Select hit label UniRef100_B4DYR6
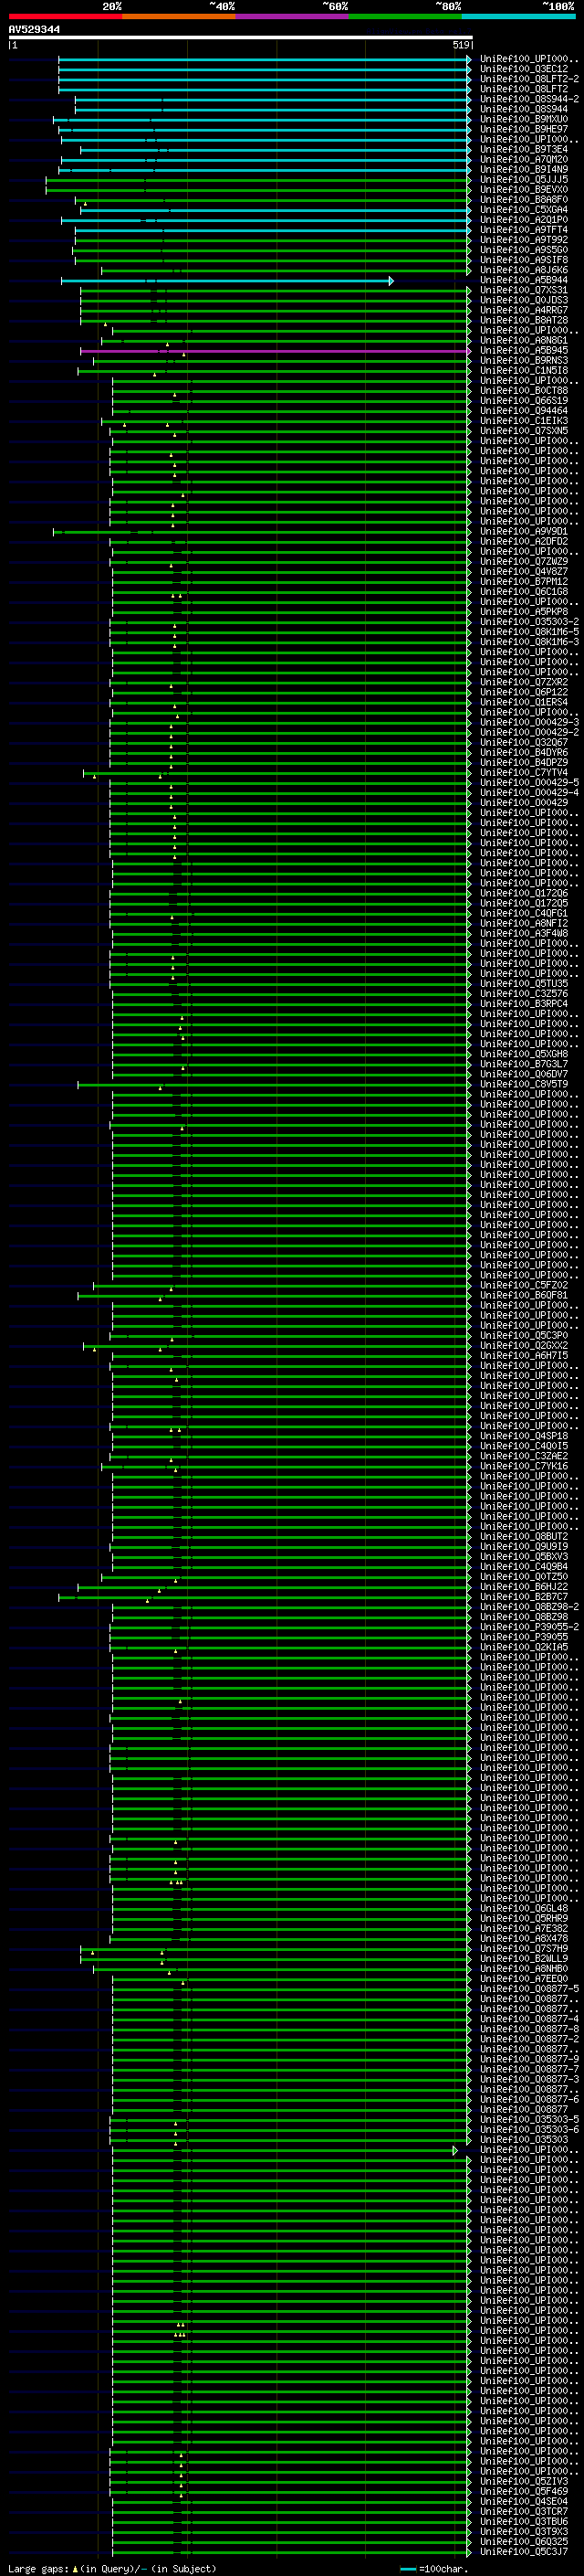This screenshot has height=2576, width=584. click(x=524, y=752)
